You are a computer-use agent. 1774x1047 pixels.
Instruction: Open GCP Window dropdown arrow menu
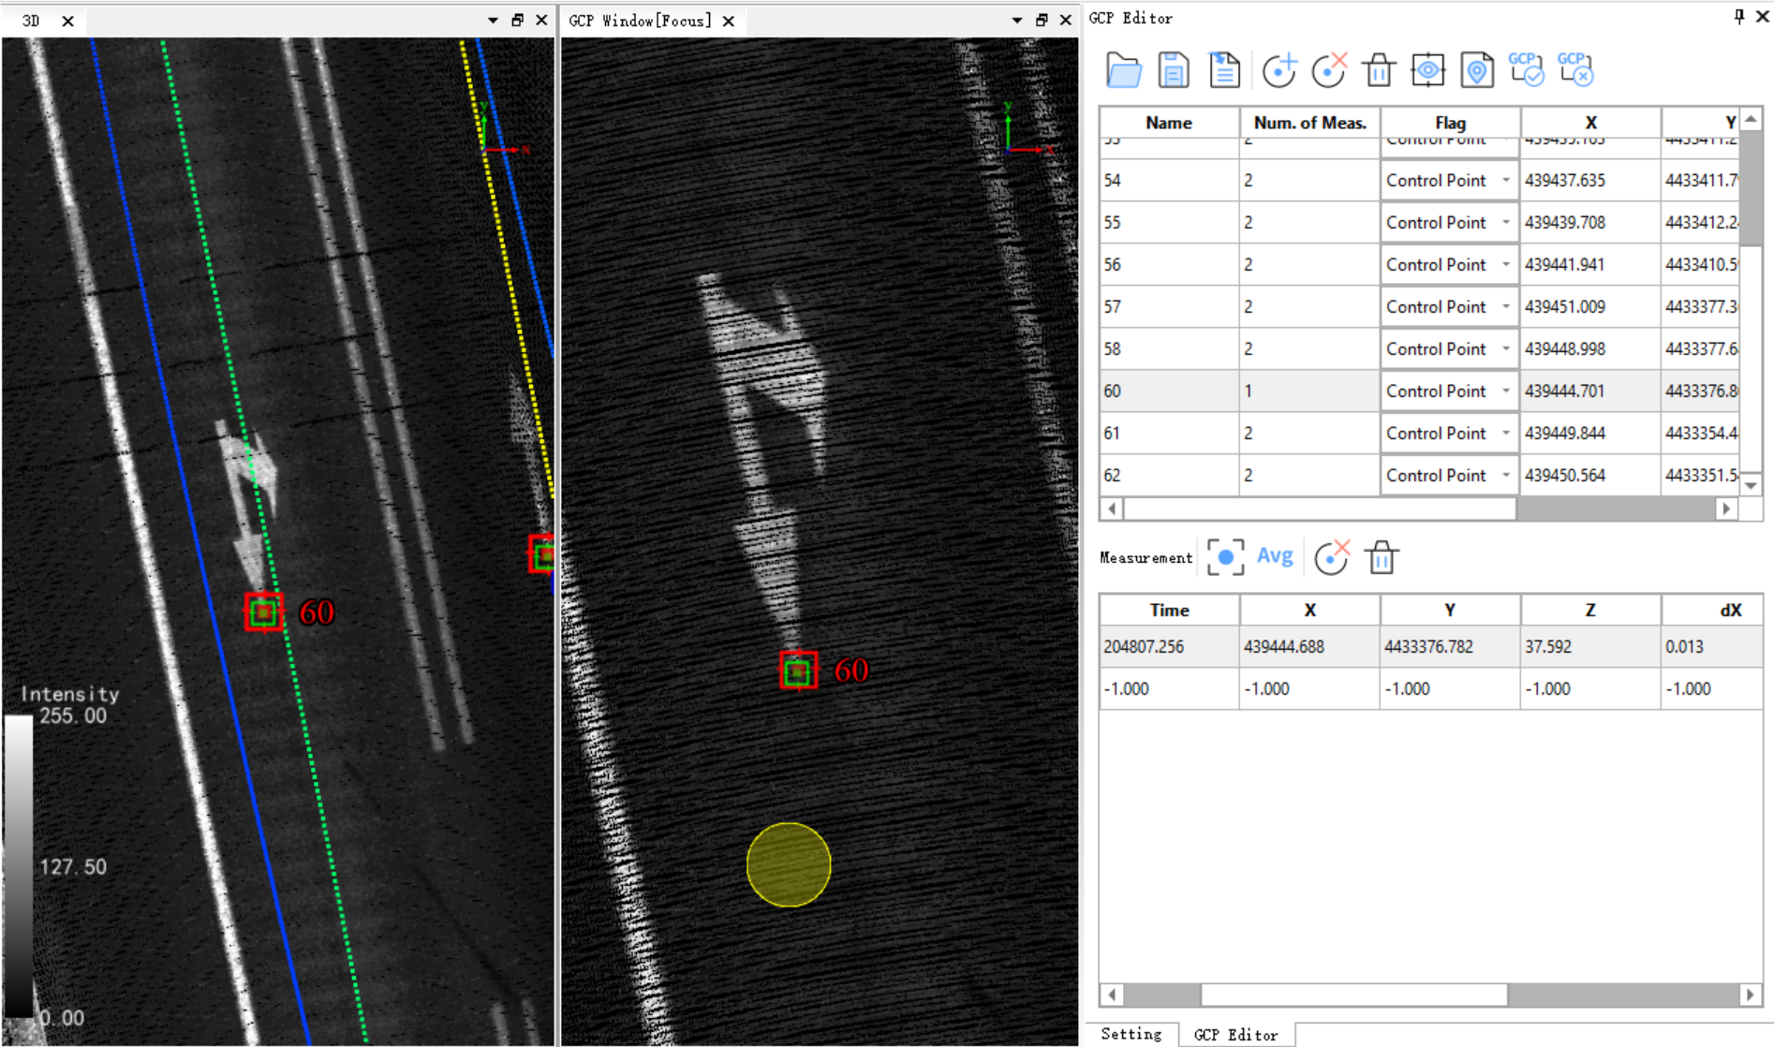[1016, 20]
